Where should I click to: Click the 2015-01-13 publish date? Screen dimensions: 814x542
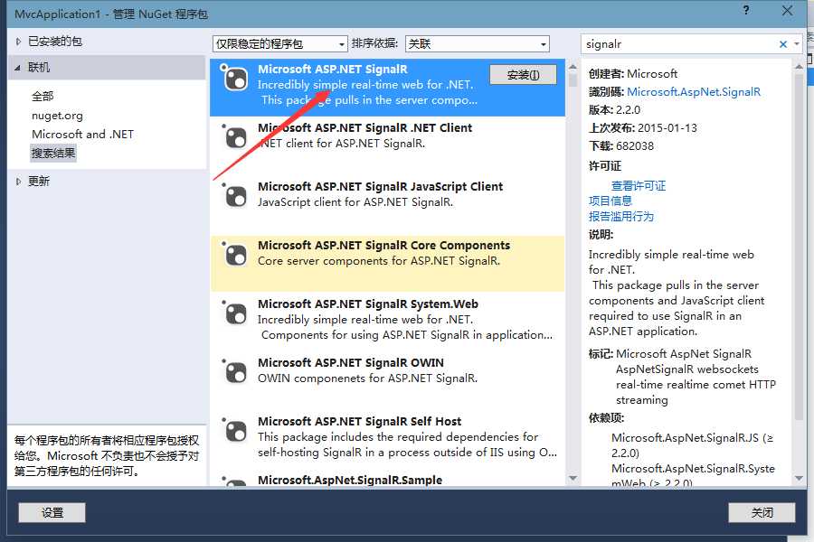pyautogui.click(x=667, y=128)
